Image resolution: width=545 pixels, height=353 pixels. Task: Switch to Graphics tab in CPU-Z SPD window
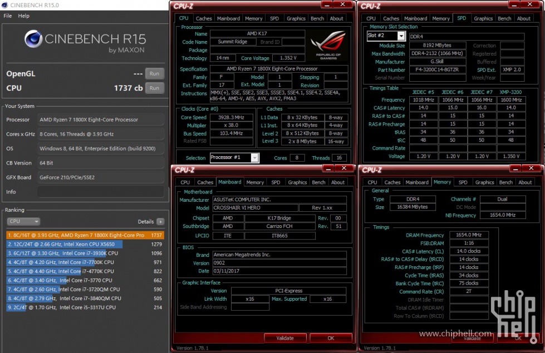click(x=483, y=19)
